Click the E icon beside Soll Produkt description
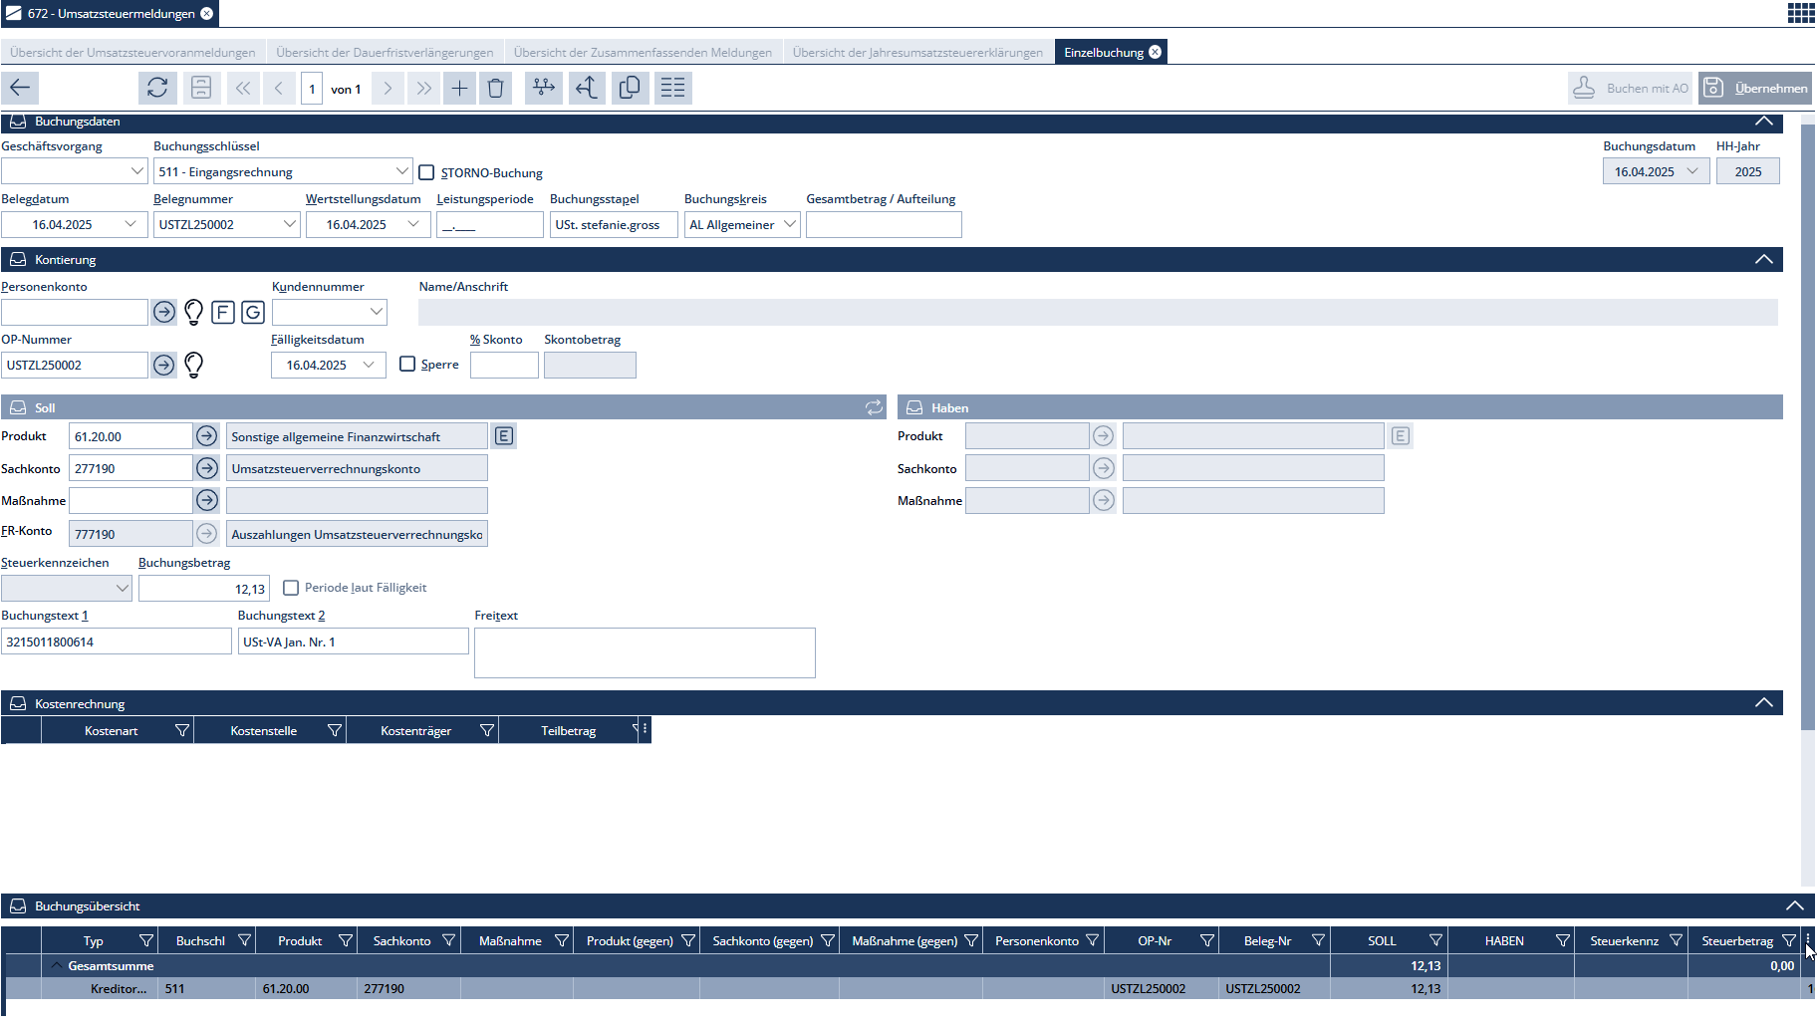 [x=504, y=436]
